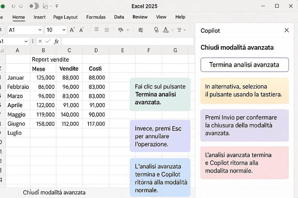Open the Data ribbon tab
Screen dimensions: 298x198
pos(119,17)
